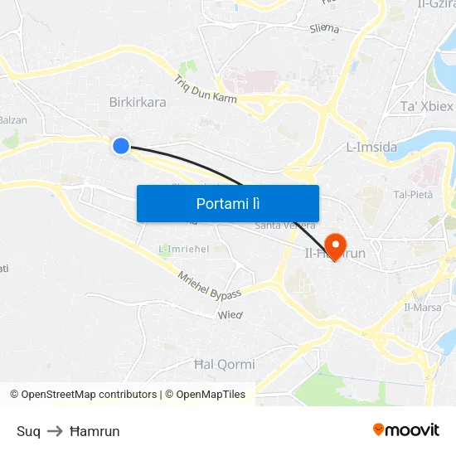
Task: Open the OpenMapTiles attribution link
Action: click(x=206, y=395)
